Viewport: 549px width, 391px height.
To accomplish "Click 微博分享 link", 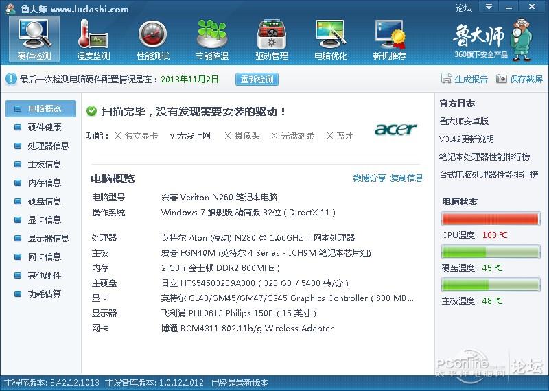I will [x=369, y=178].
